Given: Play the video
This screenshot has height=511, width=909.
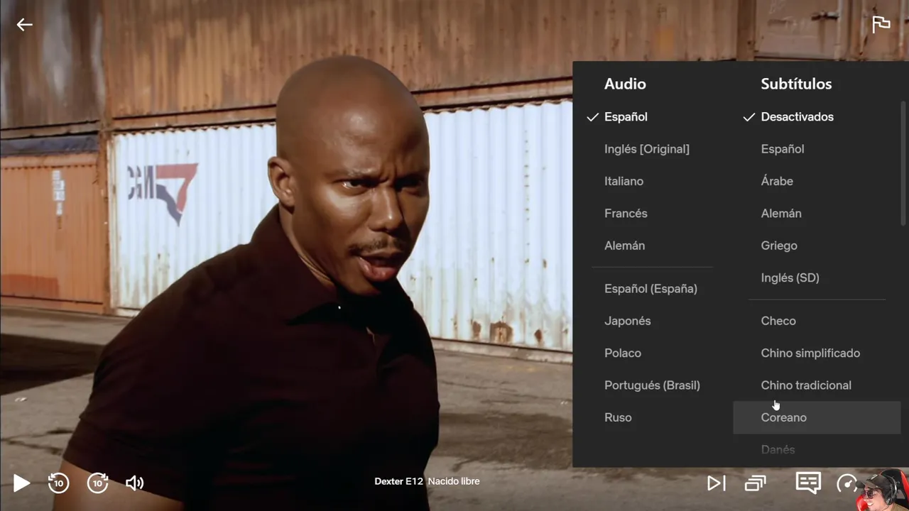Looking at the screenshot, I should [x=21, y=483].
